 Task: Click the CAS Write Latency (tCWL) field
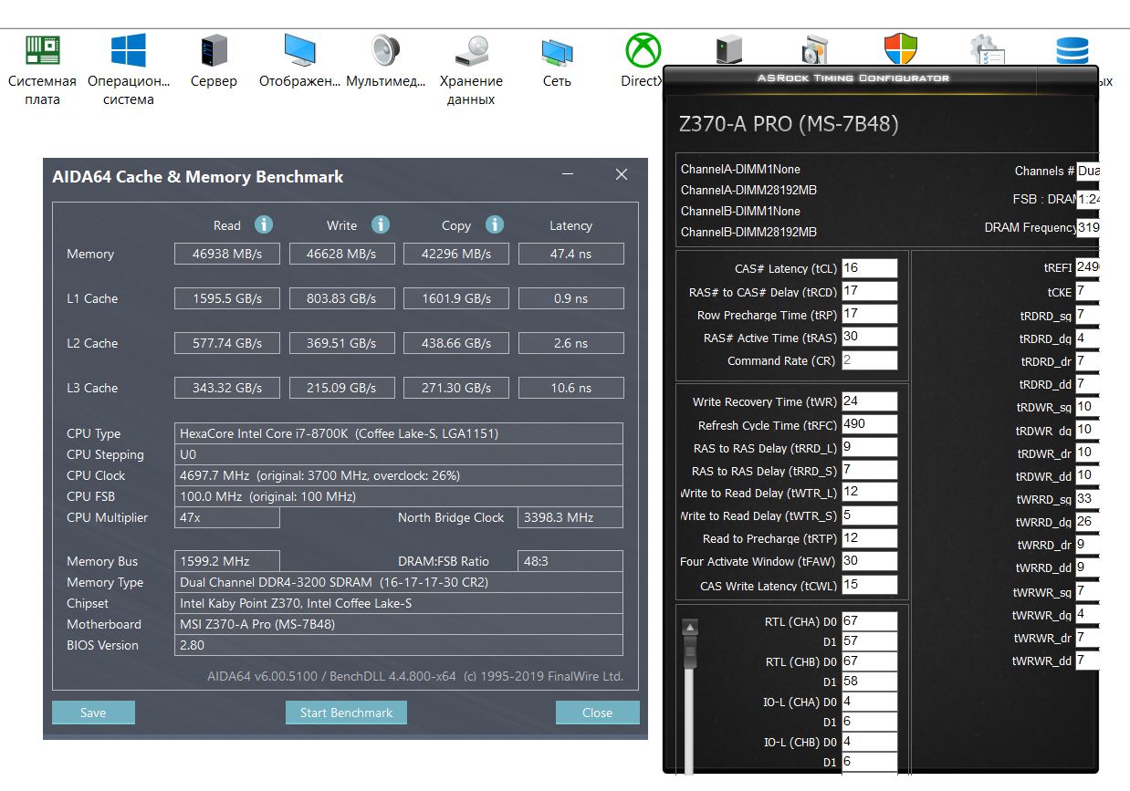(869, 585)
